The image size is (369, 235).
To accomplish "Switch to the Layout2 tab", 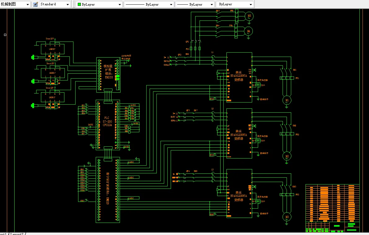I will tap(17, 234).
